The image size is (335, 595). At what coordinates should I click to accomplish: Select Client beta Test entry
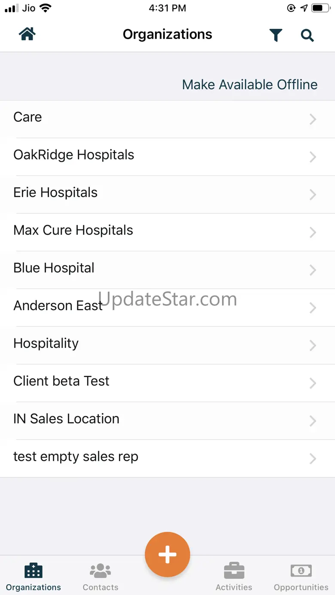point(167,383)
